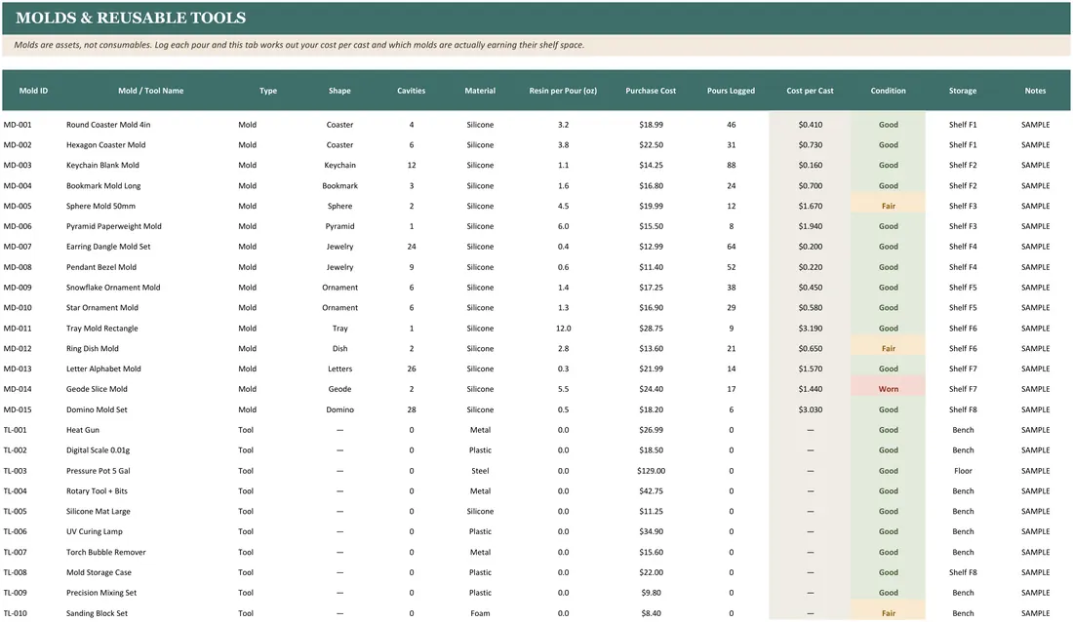
Task: Select the Rotary Tool + Bits cell
Action: (97, 491)
